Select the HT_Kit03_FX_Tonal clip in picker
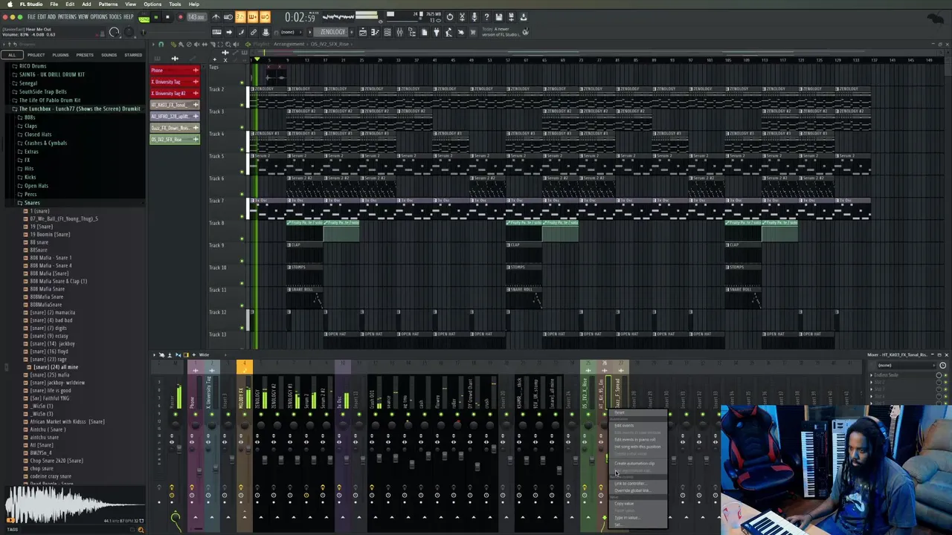Image resolution: width=952 pixels, height=535 pixels. click(x=175, y=105)
